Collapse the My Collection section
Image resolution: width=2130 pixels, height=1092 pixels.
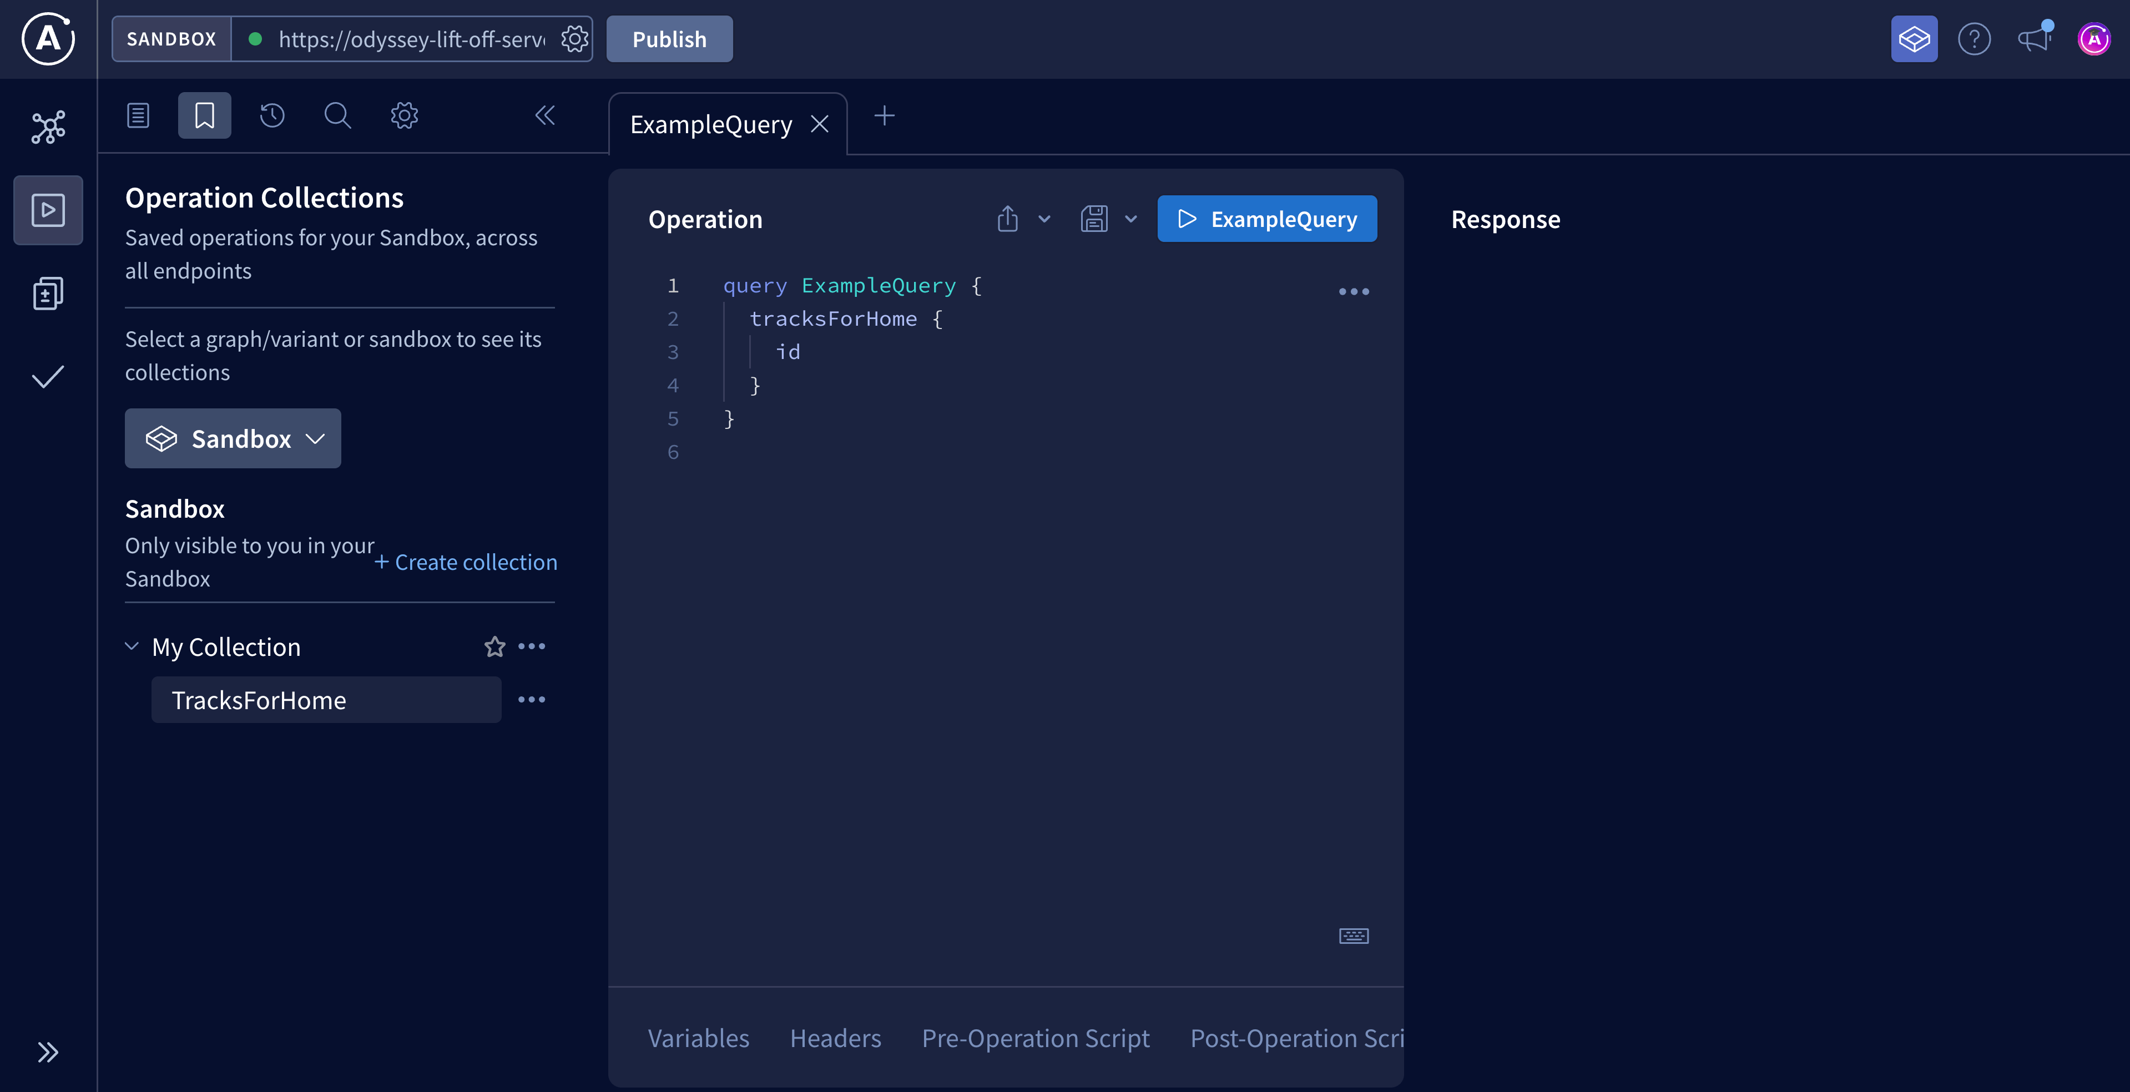click(x=132, y=646)
